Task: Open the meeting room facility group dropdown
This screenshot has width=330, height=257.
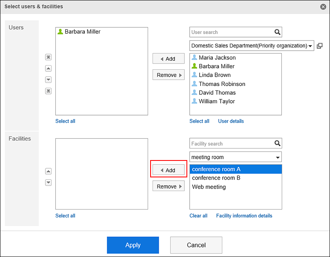Action: (x=236, y=157)
